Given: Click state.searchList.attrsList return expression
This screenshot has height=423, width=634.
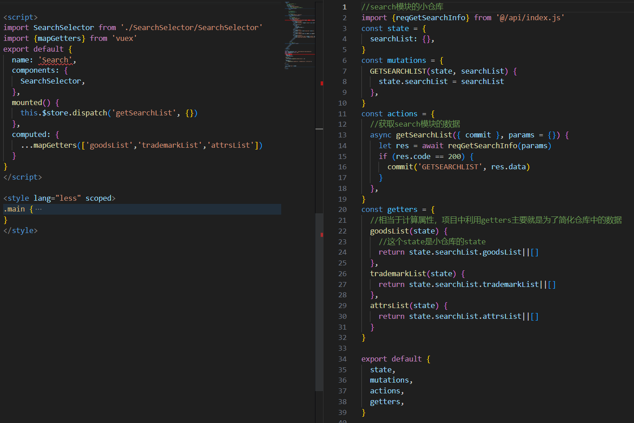Looking at the screenshot, I should click(x=465, y=316).
